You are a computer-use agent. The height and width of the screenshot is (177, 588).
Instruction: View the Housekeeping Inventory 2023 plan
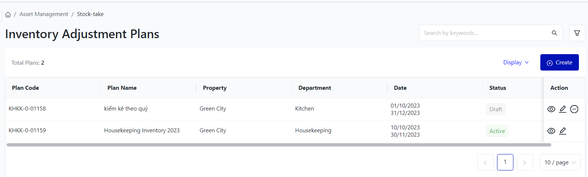point(551,131)
